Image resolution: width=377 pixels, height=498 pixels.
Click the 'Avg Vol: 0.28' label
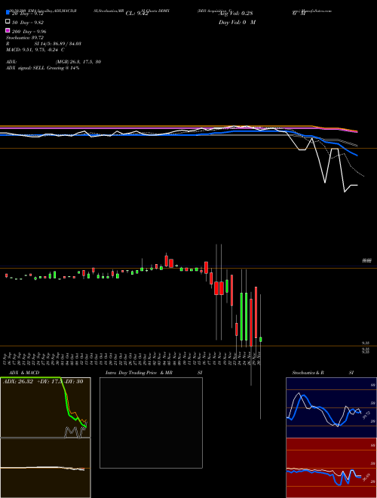[235, 14]
